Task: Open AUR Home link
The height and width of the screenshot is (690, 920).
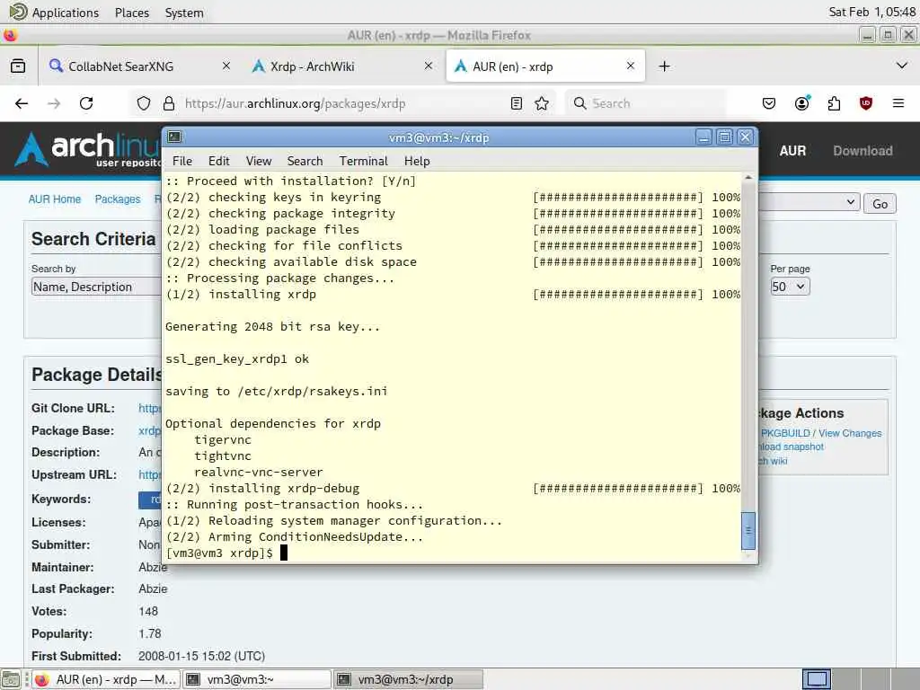Action: point(55,199)
